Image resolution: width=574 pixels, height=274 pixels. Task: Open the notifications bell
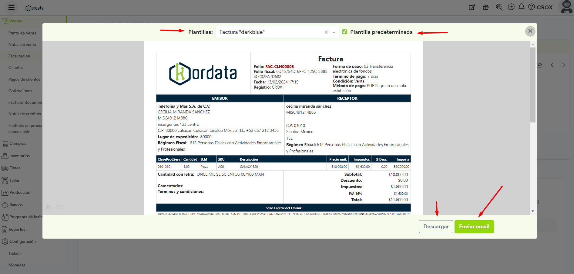(522, 7)
